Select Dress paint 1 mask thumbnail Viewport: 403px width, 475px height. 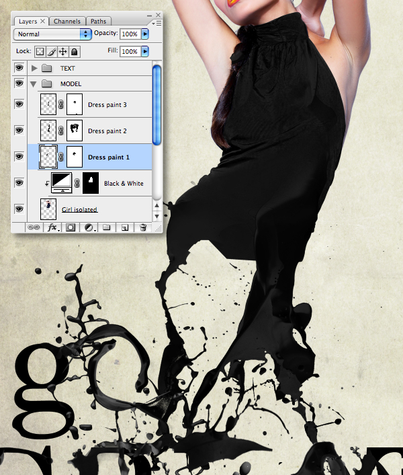(x=75, y=157)
